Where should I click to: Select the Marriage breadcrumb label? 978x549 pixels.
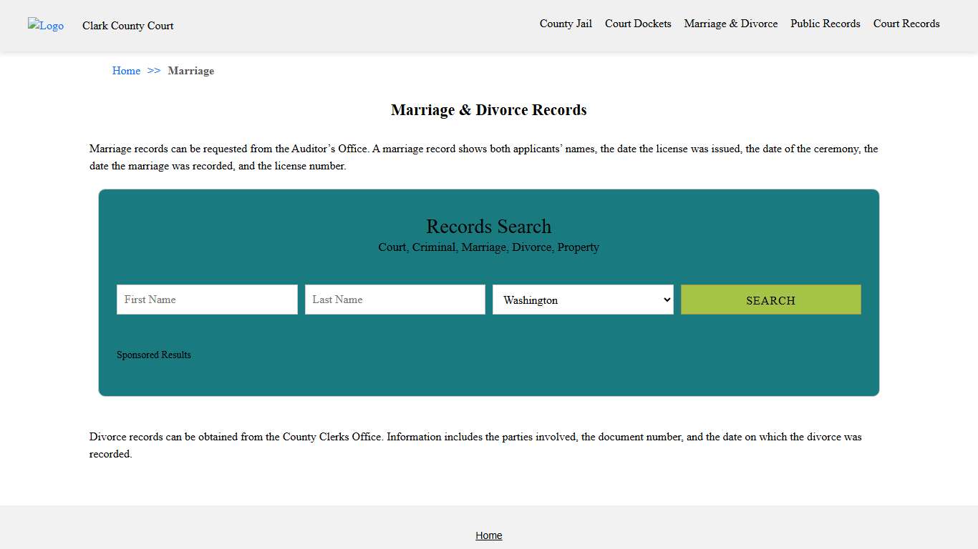[x=190, y=71]
